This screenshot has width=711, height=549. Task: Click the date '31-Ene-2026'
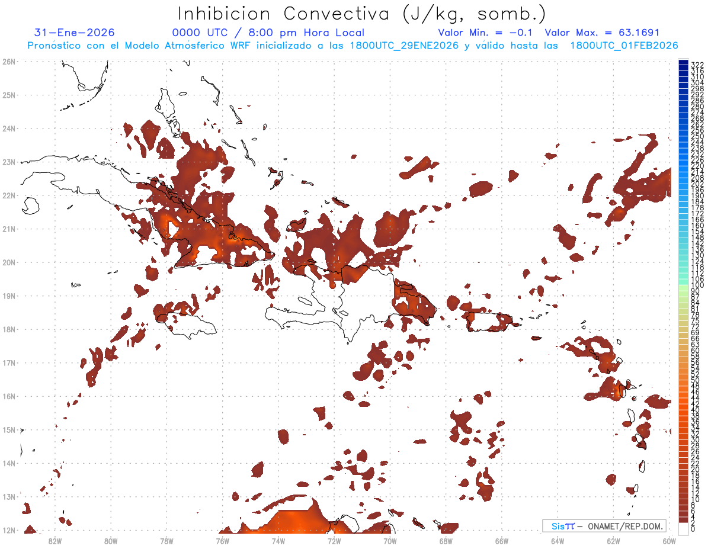click(75, 33)
